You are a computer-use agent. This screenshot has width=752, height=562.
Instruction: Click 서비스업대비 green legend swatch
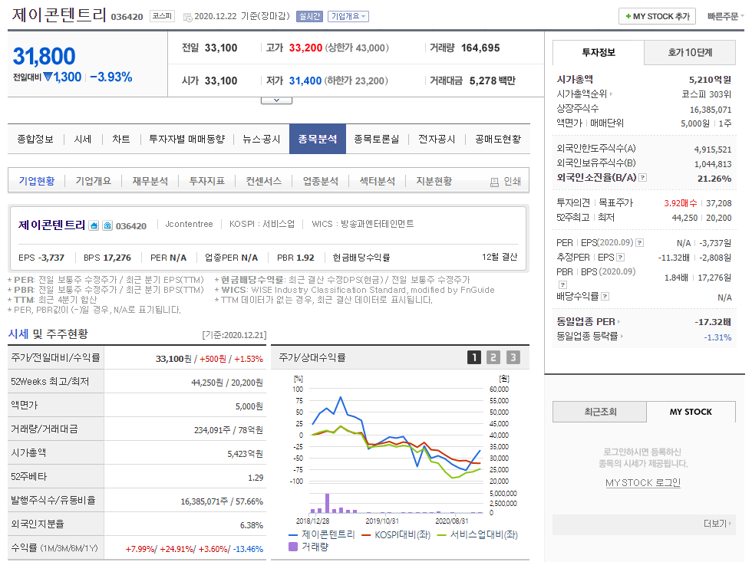click(x=442, y=535)
